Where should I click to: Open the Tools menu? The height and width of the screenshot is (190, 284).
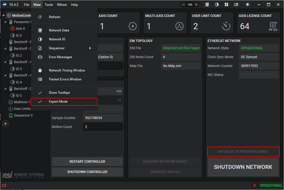point(49,5)
